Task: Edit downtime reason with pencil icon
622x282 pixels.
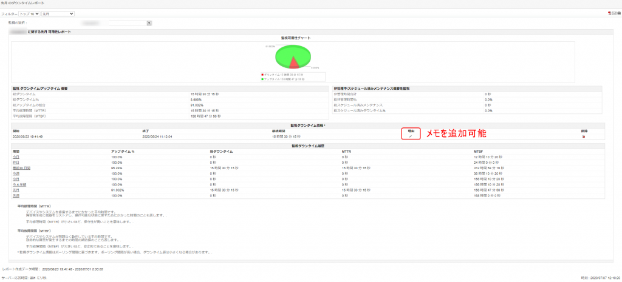Action: (x=411, y=136)
